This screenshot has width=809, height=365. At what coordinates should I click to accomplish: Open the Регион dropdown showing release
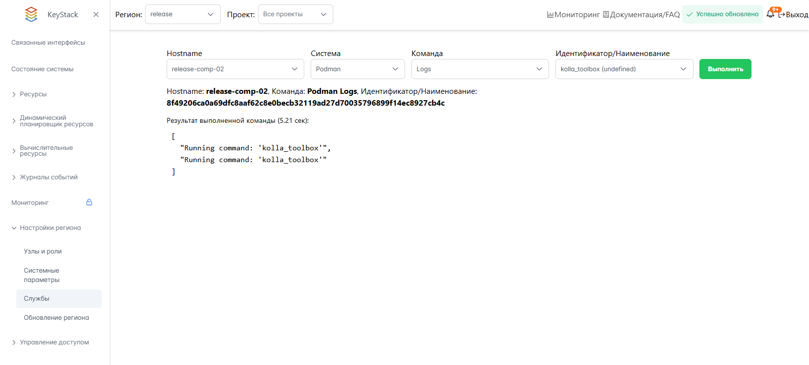click(x=182, y=14)
